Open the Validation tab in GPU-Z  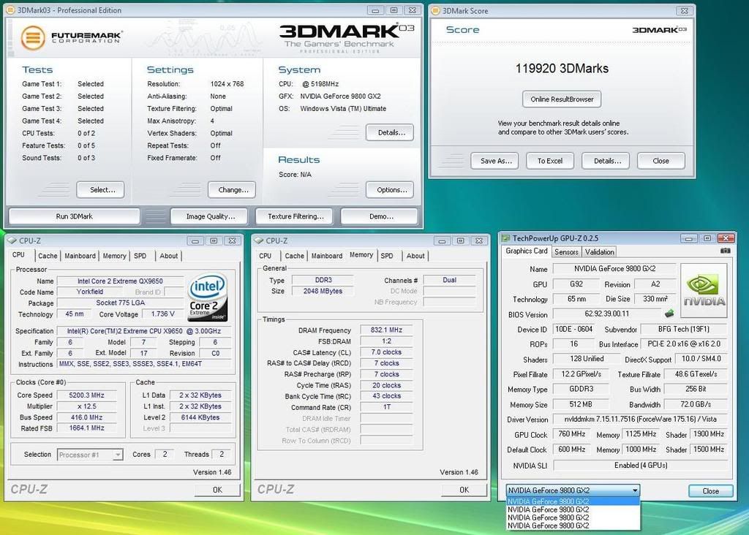point(599,252)
